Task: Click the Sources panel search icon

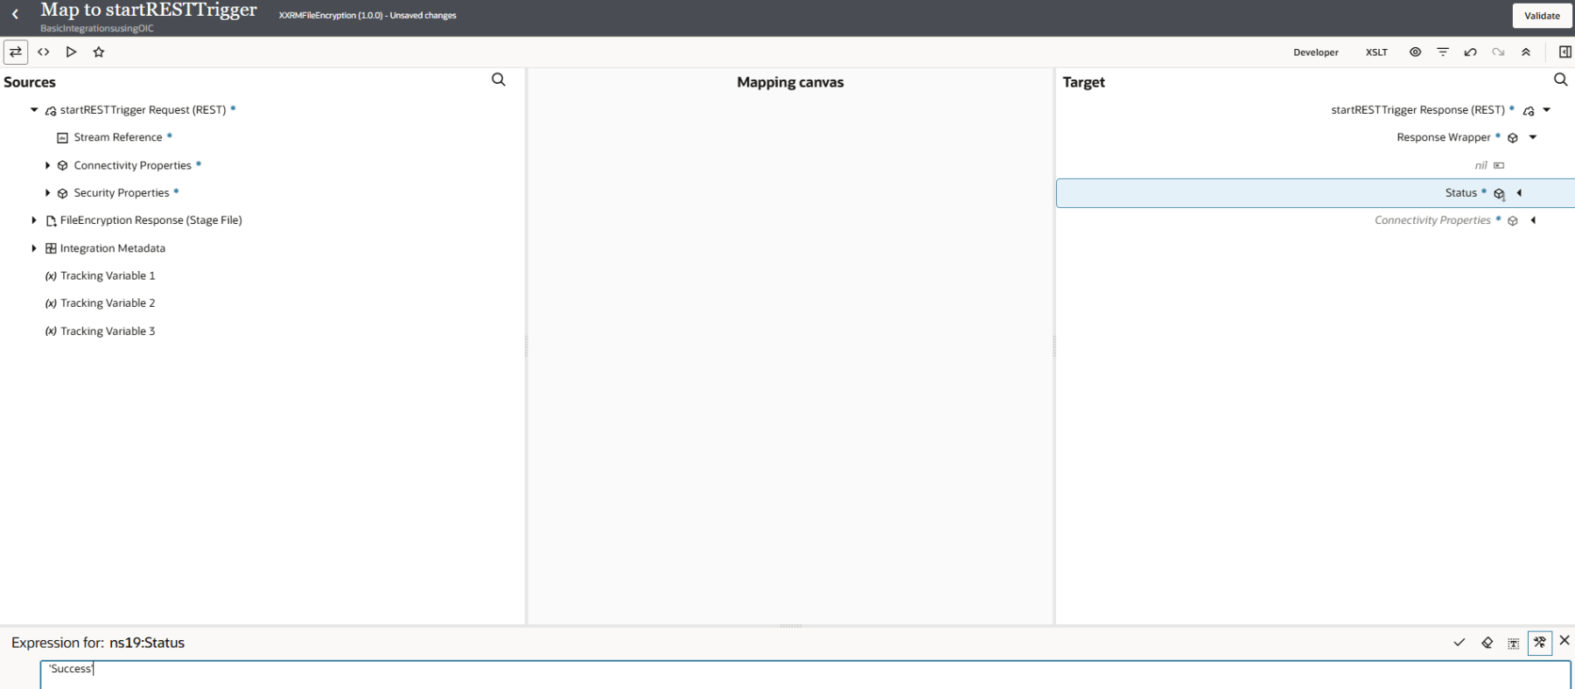Action: (499, 80)
